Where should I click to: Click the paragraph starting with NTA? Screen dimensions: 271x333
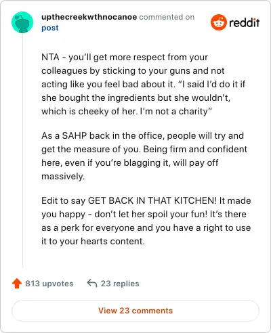[x=144, y=84]
